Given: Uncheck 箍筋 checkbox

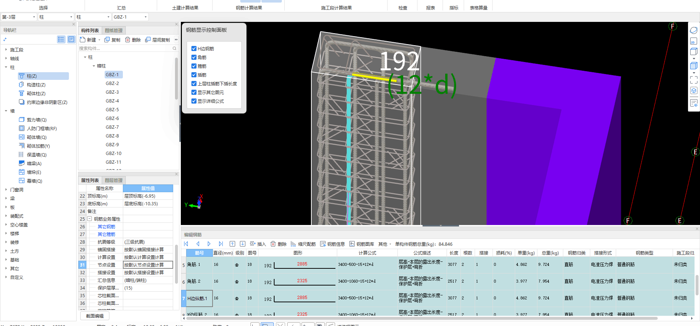Looking at the screenshot, I should point(194,66).
